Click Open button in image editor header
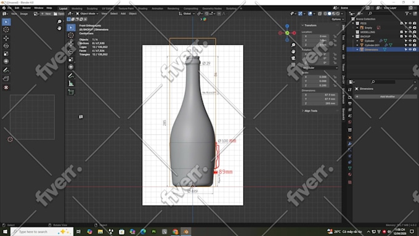Image resolution: width=419 pixels, height=236 pixels. click(x=59, y=14)
